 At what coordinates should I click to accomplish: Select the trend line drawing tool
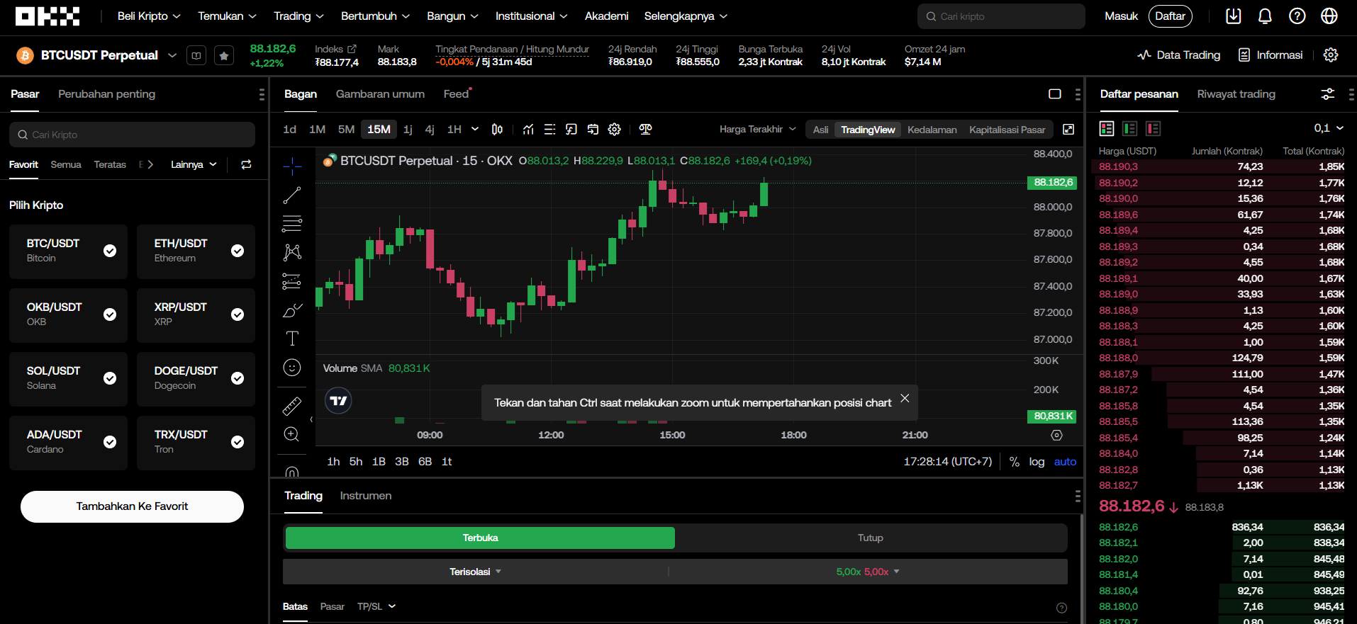[292, 195]
